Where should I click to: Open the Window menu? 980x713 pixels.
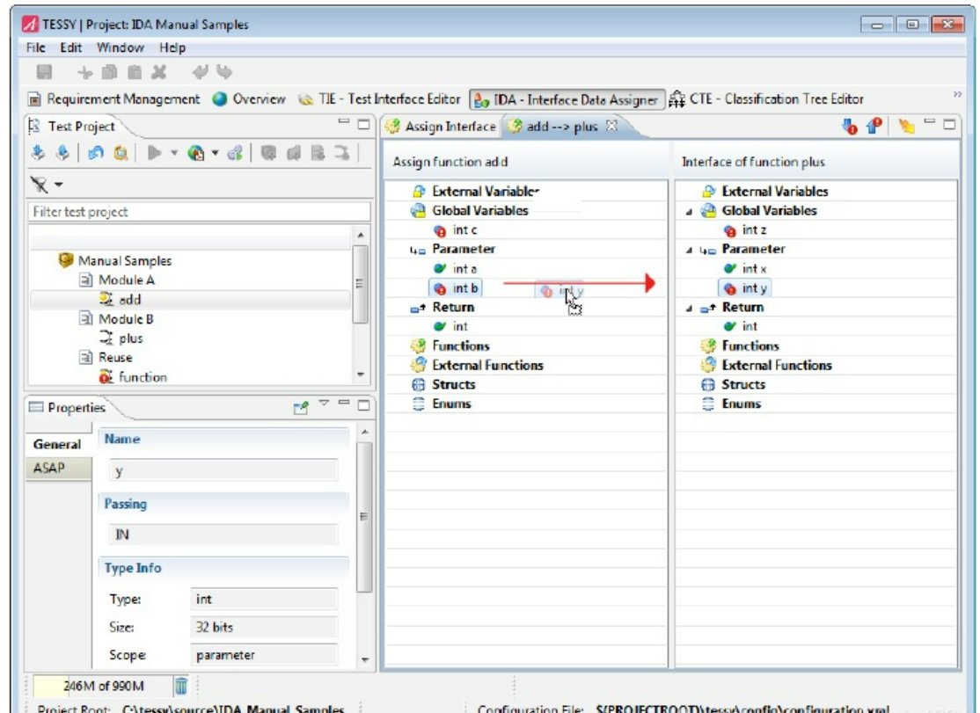click(120, 47)
